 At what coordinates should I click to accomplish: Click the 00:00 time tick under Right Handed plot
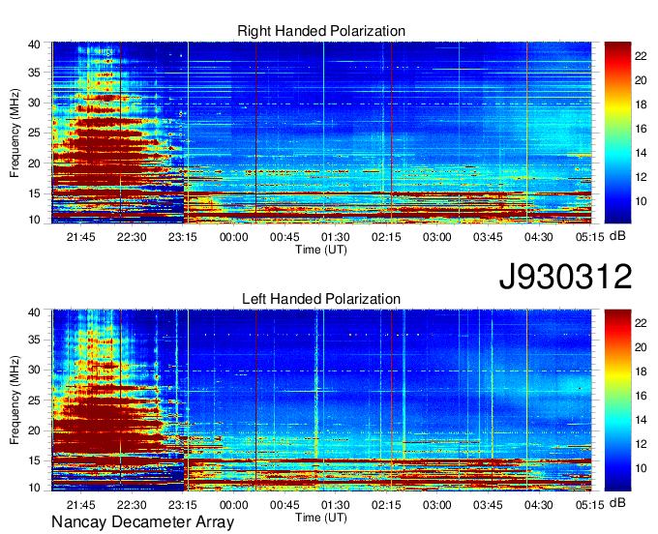point(234,237)
